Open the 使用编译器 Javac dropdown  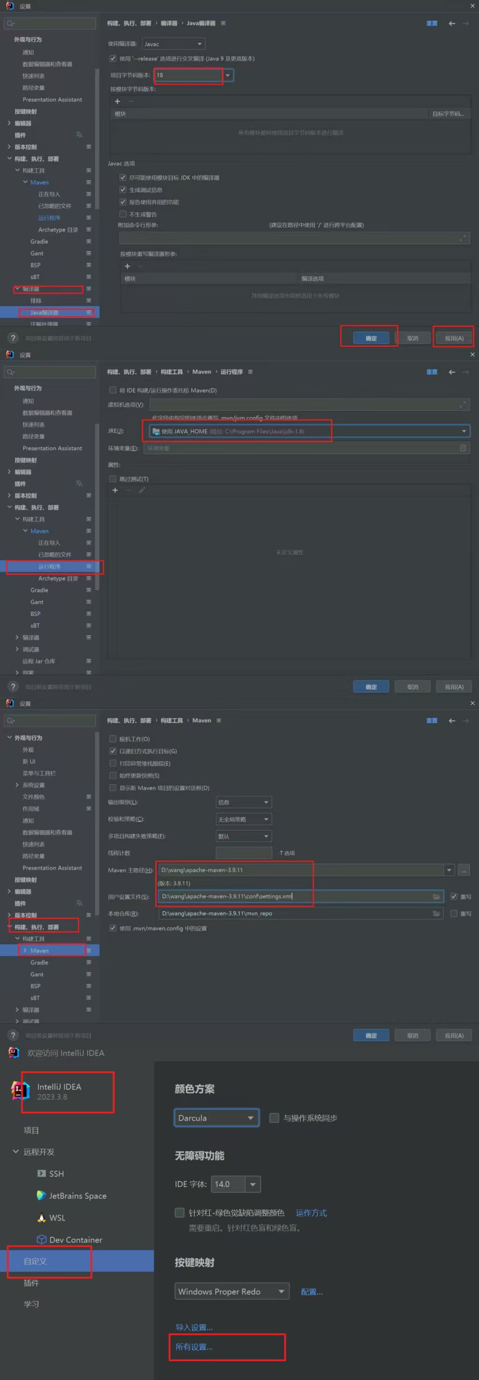pyautogui.click(x=174, y=44)
